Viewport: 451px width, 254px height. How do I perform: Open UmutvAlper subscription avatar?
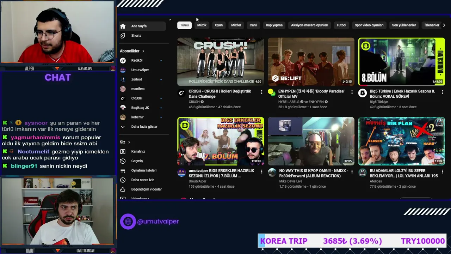(x=123, y=70)
